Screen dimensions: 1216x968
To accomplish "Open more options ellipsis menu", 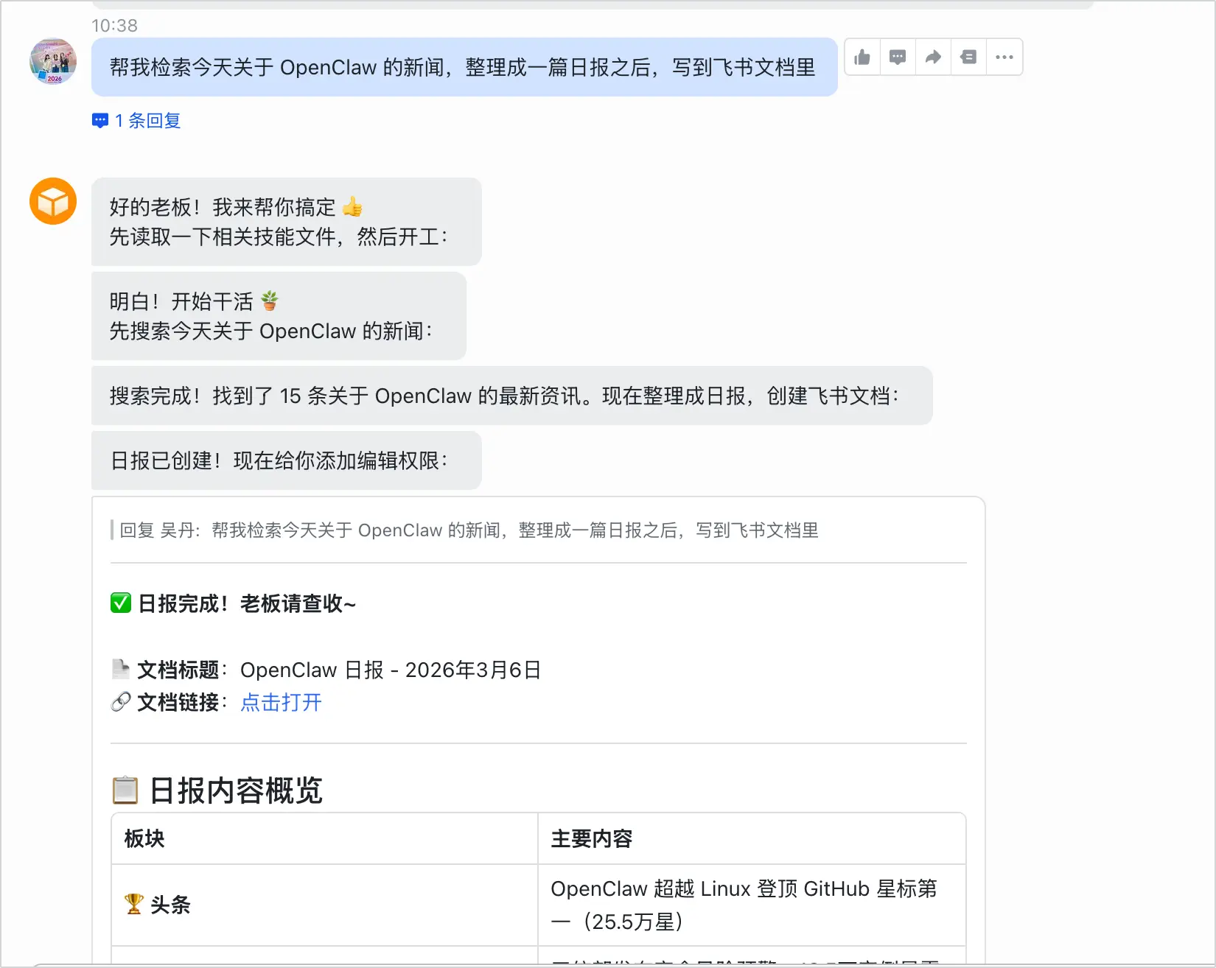I will [x=1004, y=57].
